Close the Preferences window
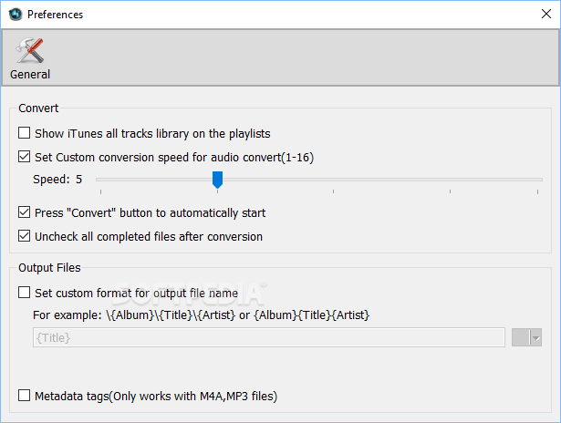The height and width of the screenshot is (423, 561). (x=546, y=14)
